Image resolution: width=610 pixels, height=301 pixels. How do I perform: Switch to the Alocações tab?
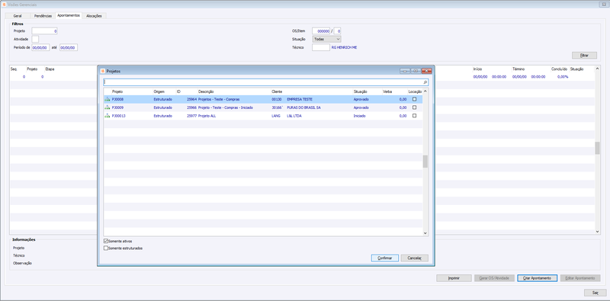[x=94, y=16]
